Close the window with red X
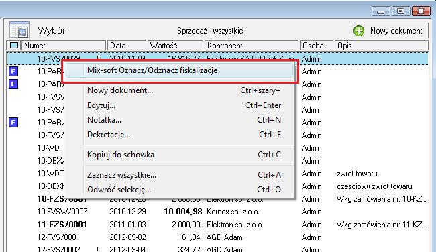Screen dimensions: 436x252 click(x=421, y=11)
